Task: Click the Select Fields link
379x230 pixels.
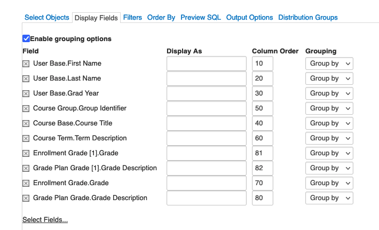Action: coord(45,220)
